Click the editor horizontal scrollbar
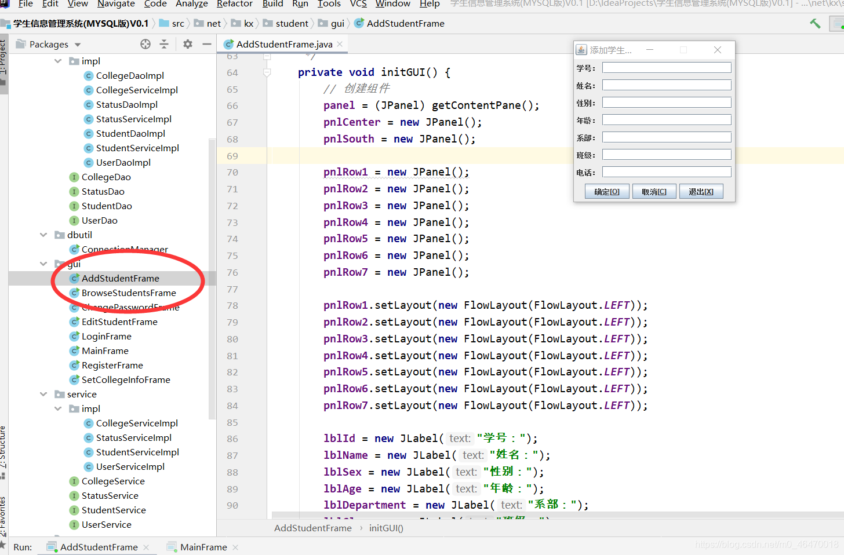This screenshot has width=844, height=555. (x=558, y=515)
